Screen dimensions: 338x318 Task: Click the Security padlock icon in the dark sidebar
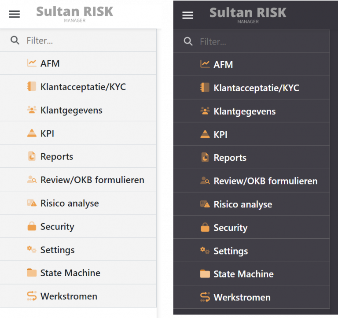[x=205, y=228]
